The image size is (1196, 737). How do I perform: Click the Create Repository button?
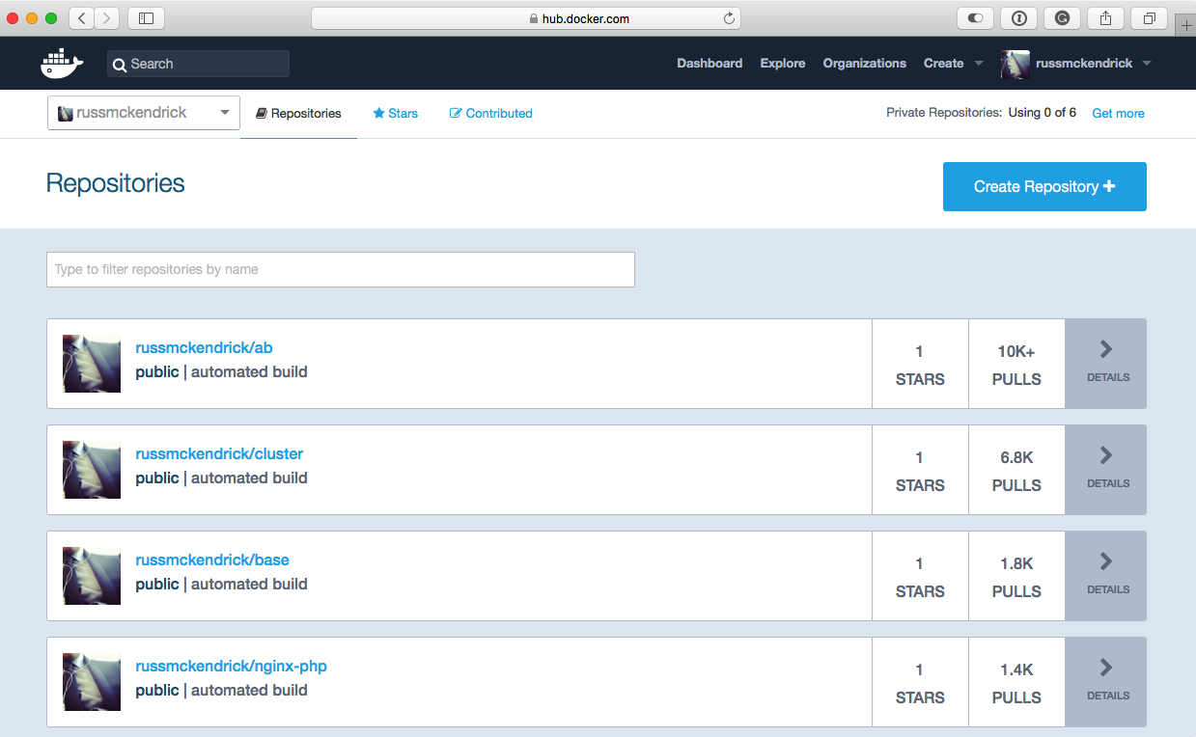tap(1044, 186)
